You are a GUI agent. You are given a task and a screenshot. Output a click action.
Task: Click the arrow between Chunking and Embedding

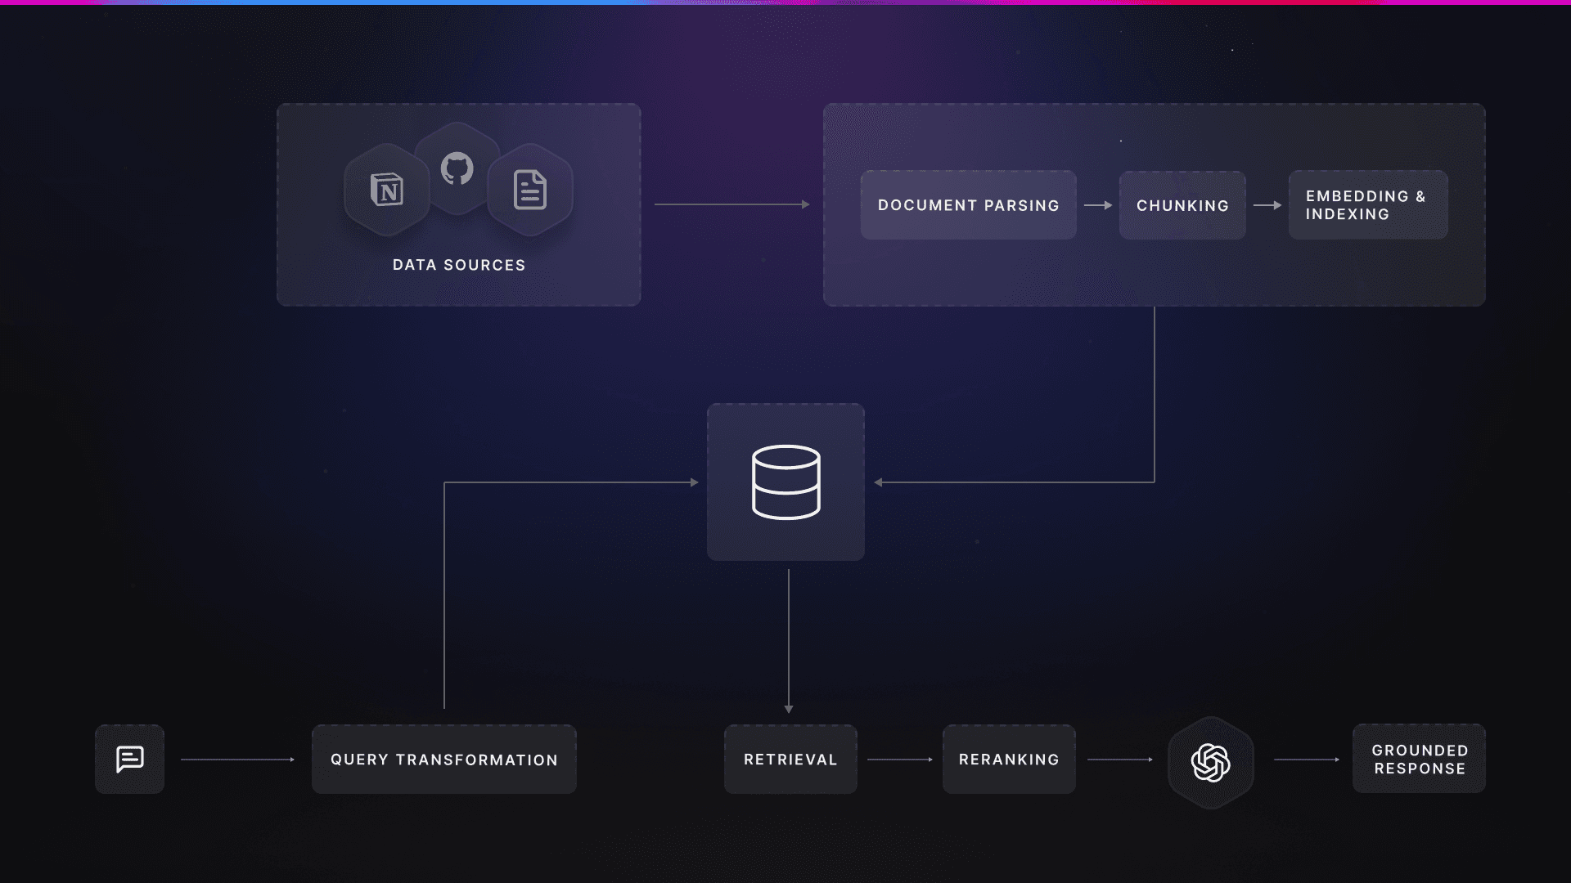click(x=1268, y=205)
